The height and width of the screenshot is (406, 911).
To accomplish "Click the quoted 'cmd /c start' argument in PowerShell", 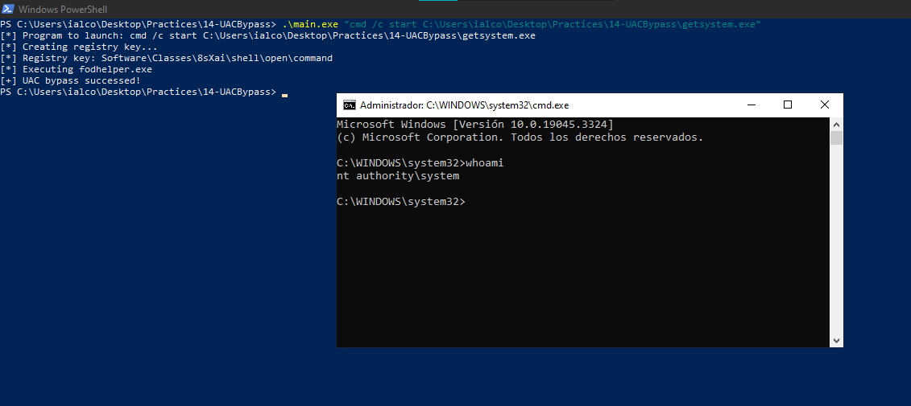I will [553, 24].
